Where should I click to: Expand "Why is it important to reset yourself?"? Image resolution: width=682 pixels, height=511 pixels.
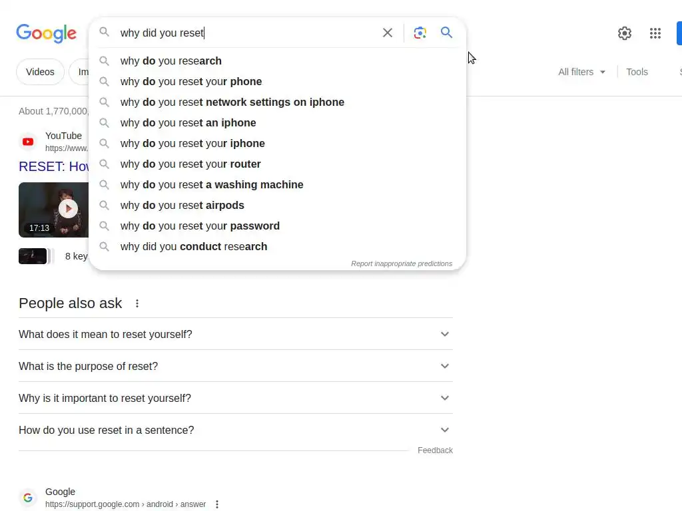pos(445,398)
